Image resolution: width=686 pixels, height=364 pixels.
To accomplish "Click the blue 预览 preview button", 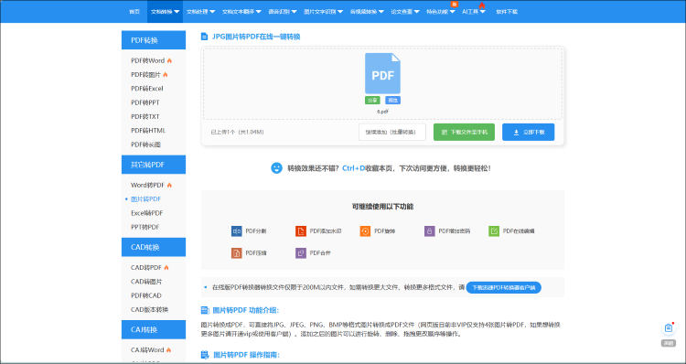I will (393, 101).
